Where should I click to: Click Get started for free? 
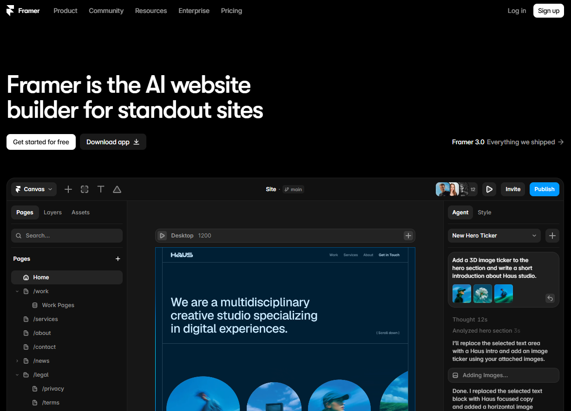pos(41,142)
